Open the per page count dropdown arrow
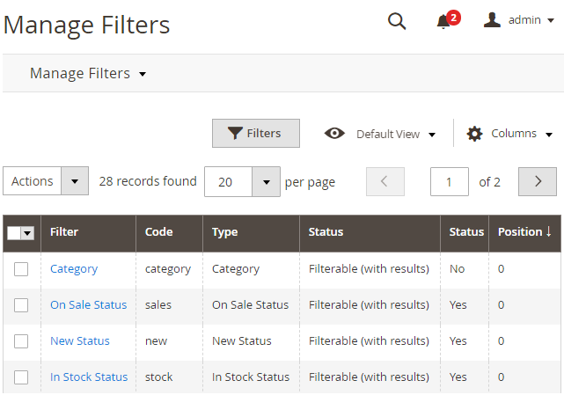This screenshot has width=564, height=395. coord(267,182)
